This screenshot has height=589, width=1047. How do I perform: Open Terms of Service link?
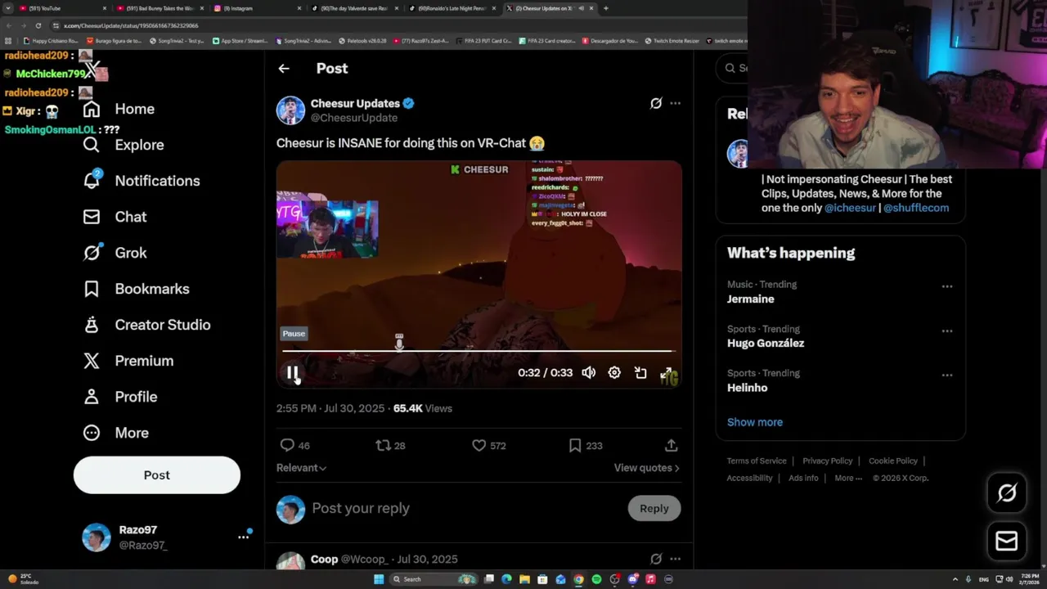pyautogui.click(x=757, y=461)
